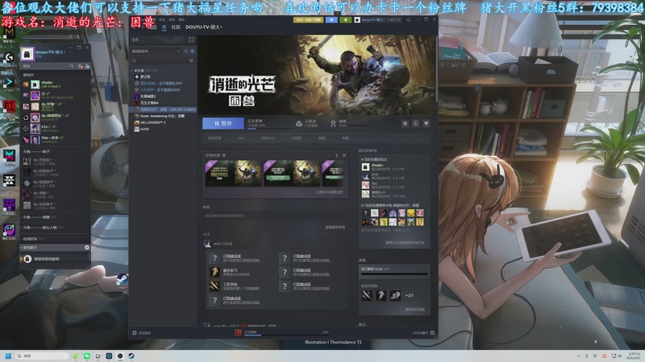Open 好友与聊天 at bottom-right of Steam
Viewport: 645px width, 362px height.
tap(424, 333)
